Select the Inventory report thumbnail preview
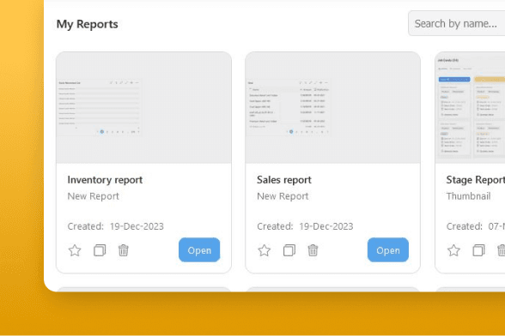The width and height of the screenshot is (505, 336). pyautogui.click(x=143, y=108)
